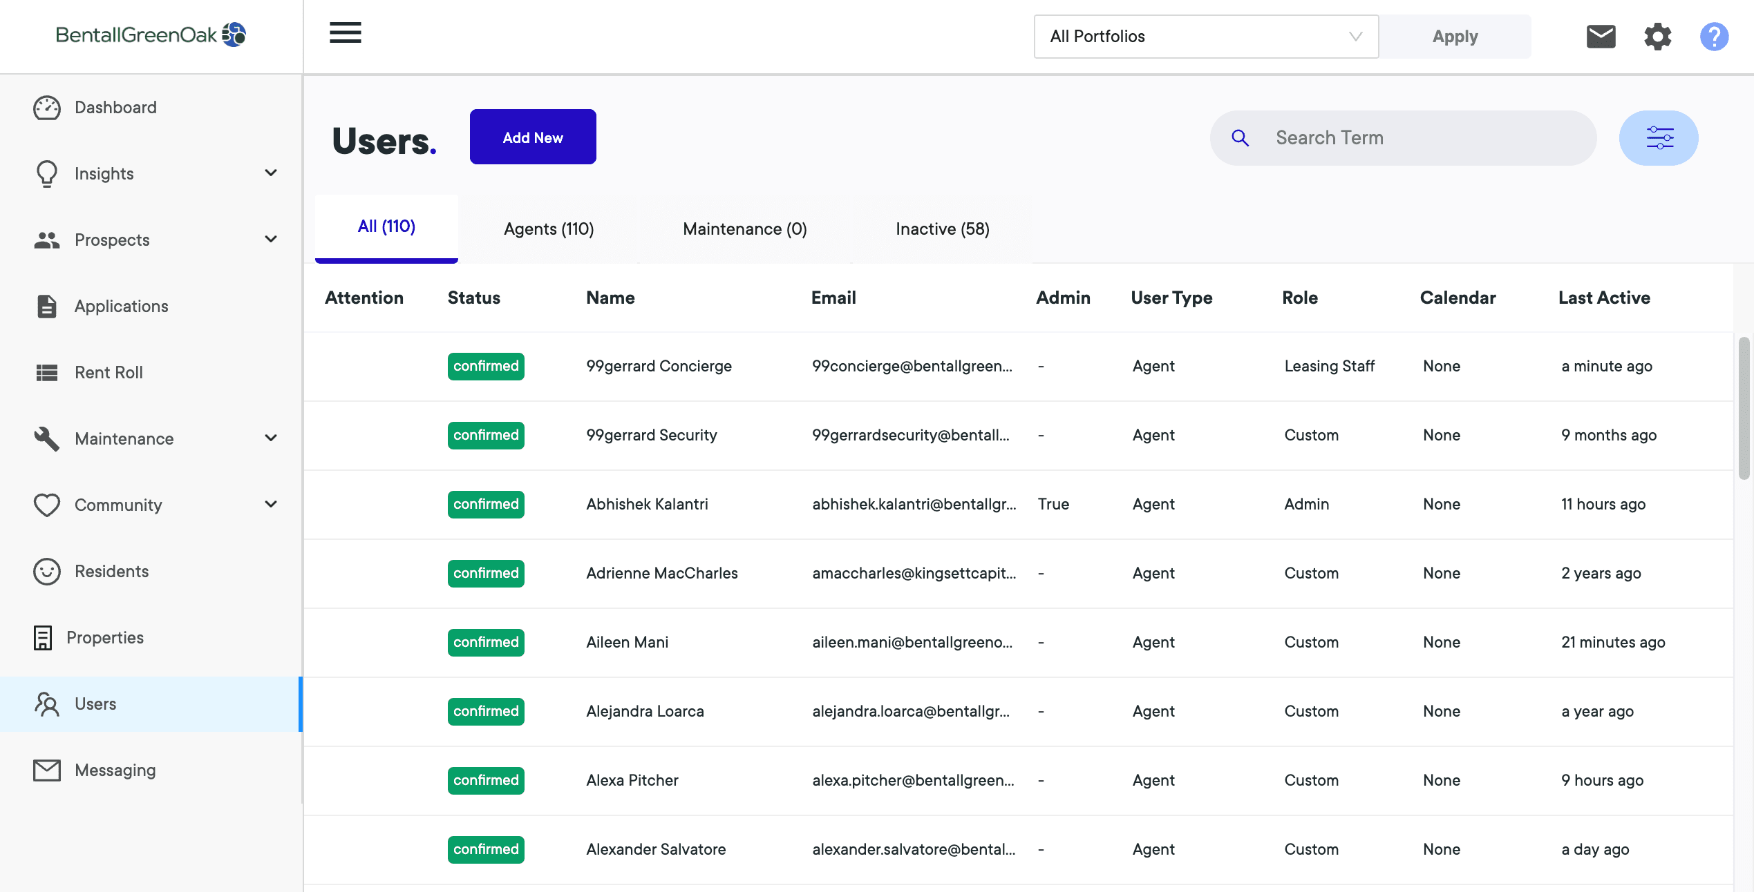Click the Apply button
The width and height of the screenshot is (1754, 892).
1455,37
